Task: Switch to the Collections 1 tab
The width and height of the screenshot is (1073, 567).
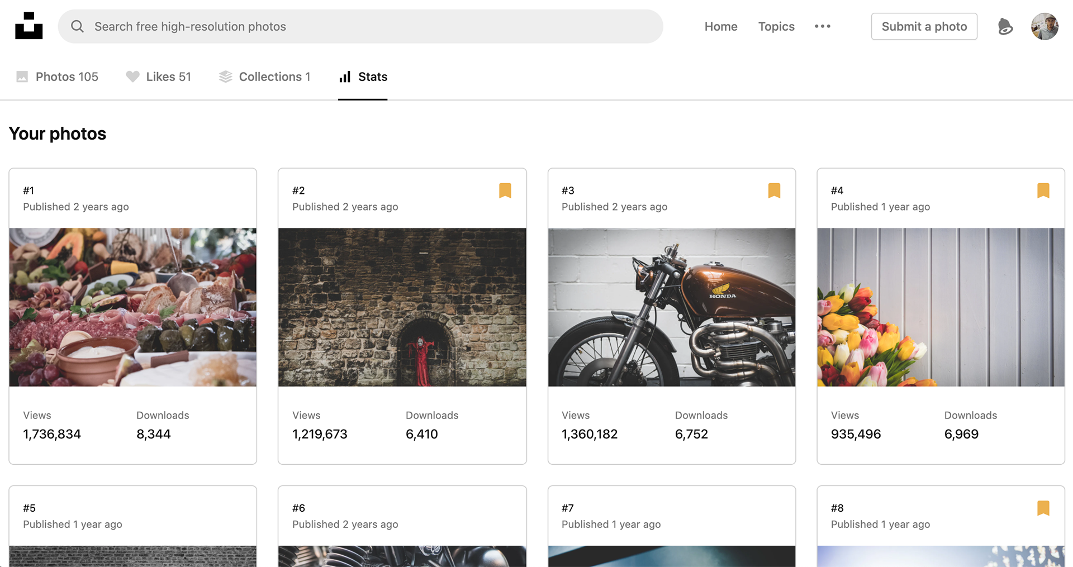Action: [x=265, y=77]
